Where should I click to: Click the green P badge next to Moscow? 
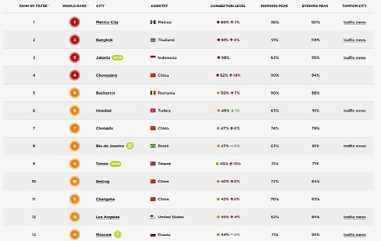point(117,234)
